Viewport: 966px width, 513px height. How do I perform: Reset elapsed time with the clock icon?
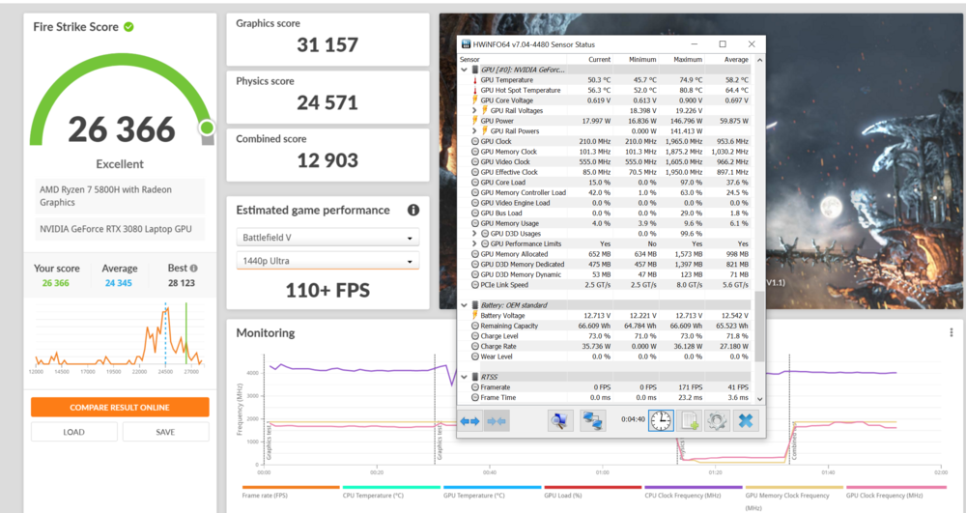[661, 420]
